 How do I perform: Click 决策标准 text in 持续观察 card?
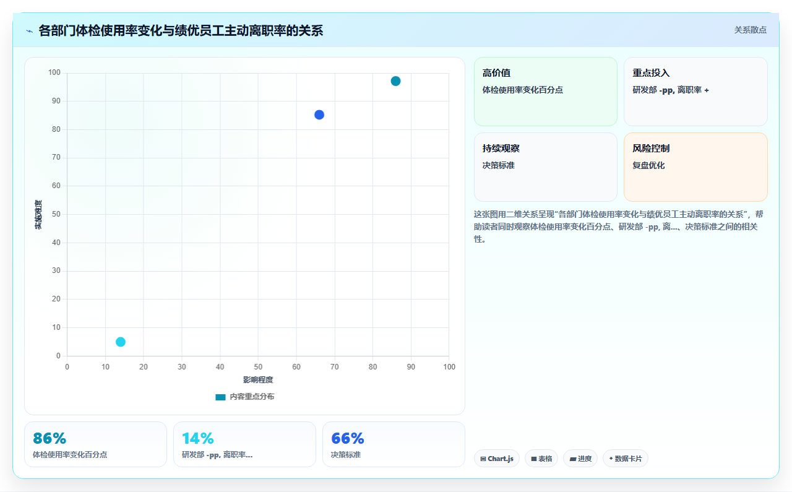tap(499, 165)
